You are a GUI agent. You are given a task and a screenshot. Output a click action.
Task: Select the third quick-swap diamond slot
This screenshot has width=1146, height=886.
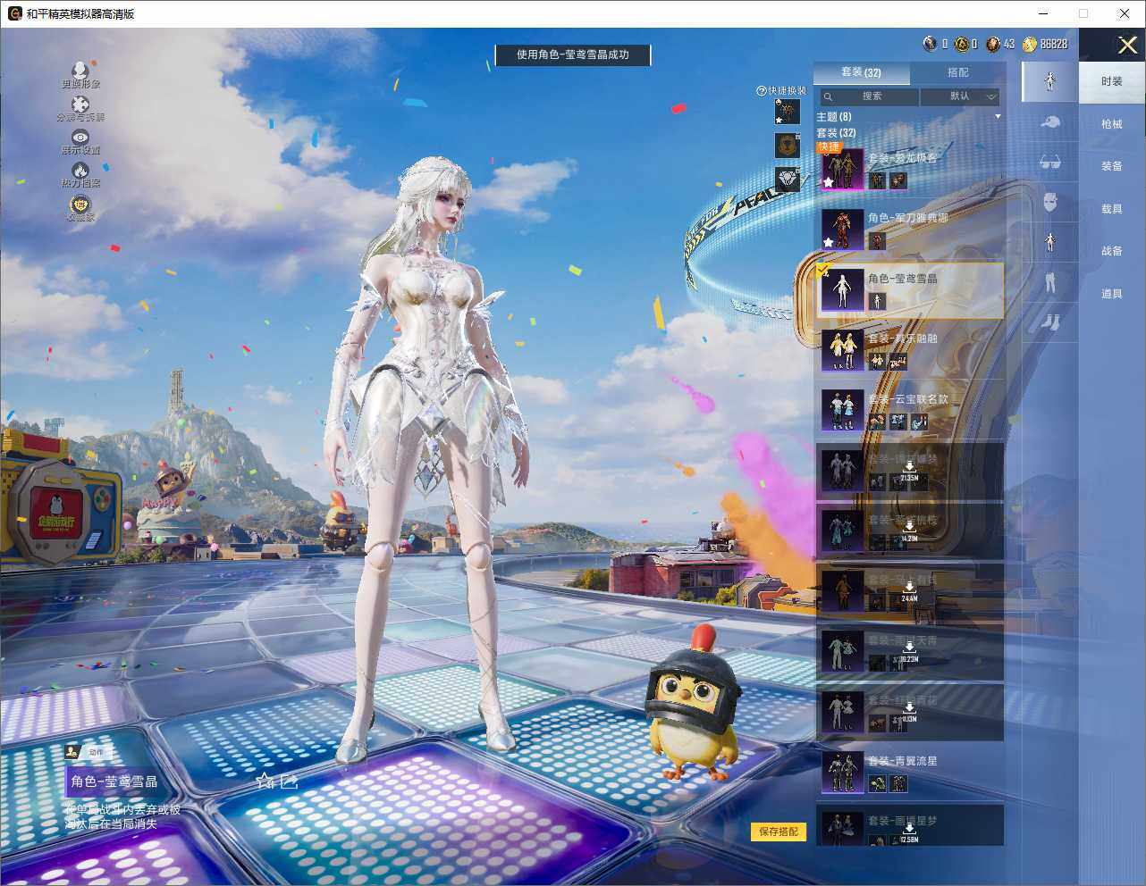[x=787, y=180]
